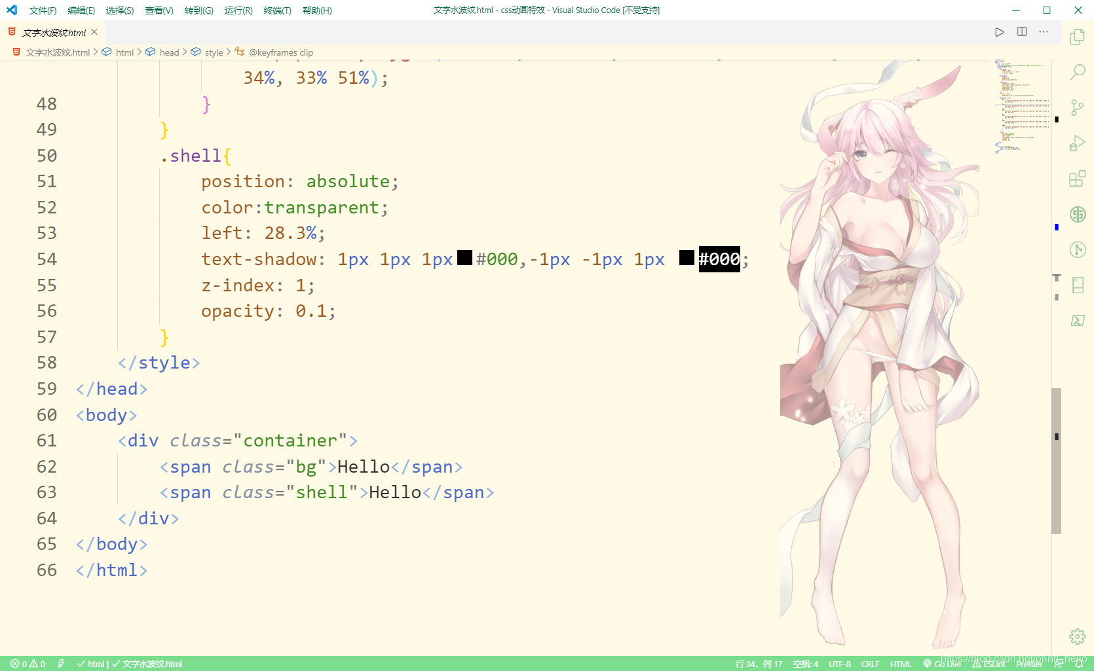Click the lightning bolt status icon
This screenshot has width=1094, height=671.
(61, 664)
